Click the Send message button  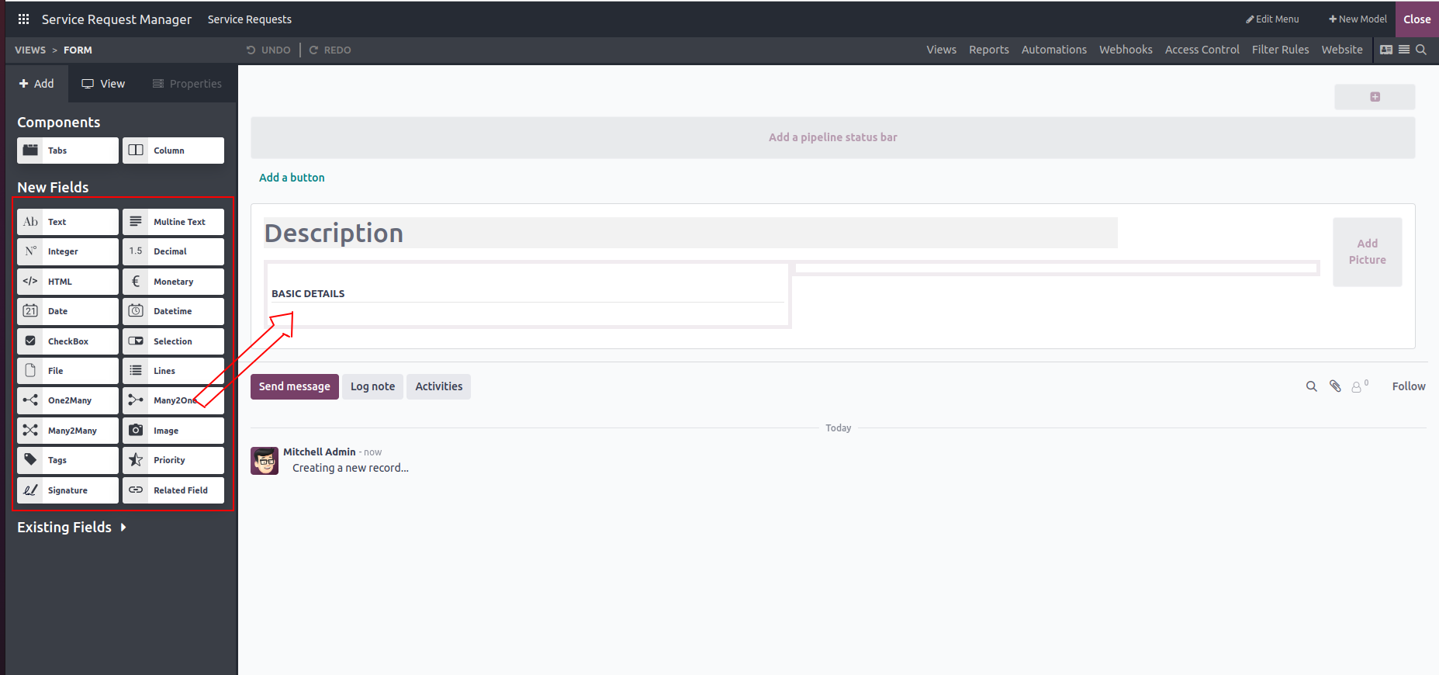[x=294, y=386]
